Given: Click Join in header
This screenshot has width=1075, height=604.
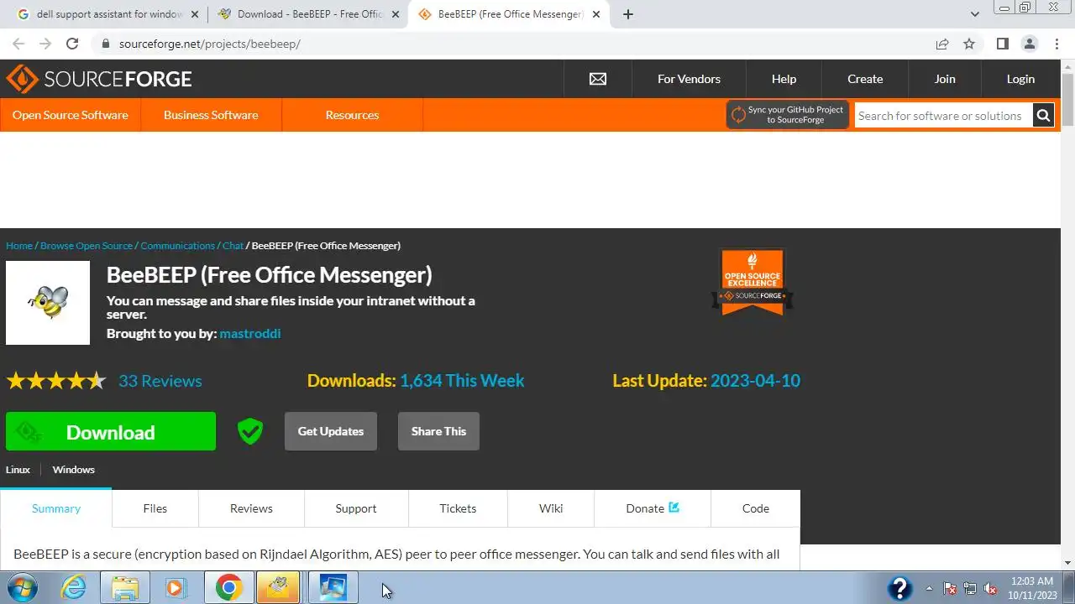Looking at the screenshot, I should point(945,79).
